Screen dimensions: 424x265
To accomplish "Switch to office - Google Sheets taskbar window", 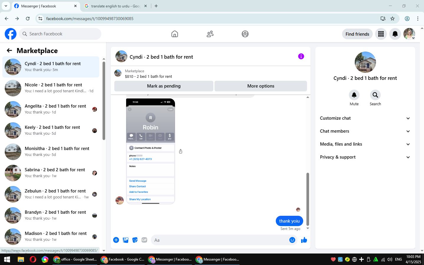I will [75, 259].
